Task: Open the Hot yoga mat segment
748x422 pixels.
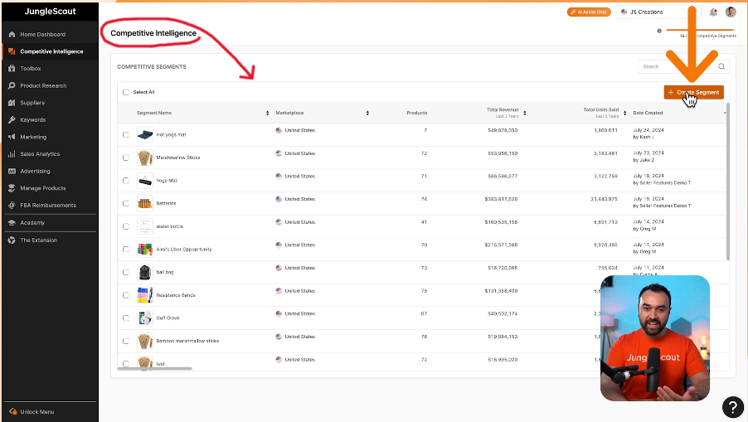Action: 172,135
